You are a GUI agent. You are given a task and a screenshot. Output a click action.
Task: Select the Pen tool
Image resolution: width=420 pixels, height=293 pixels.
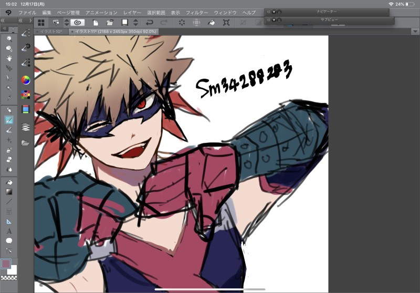(9, 110)
